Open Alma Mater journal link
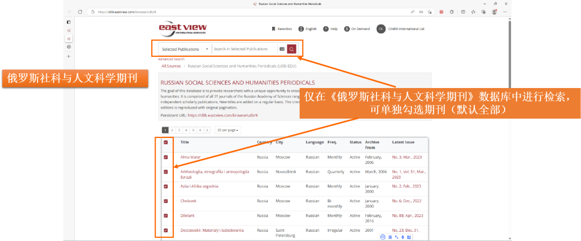Screen dimensions: 581x241 tap(190, 157)
